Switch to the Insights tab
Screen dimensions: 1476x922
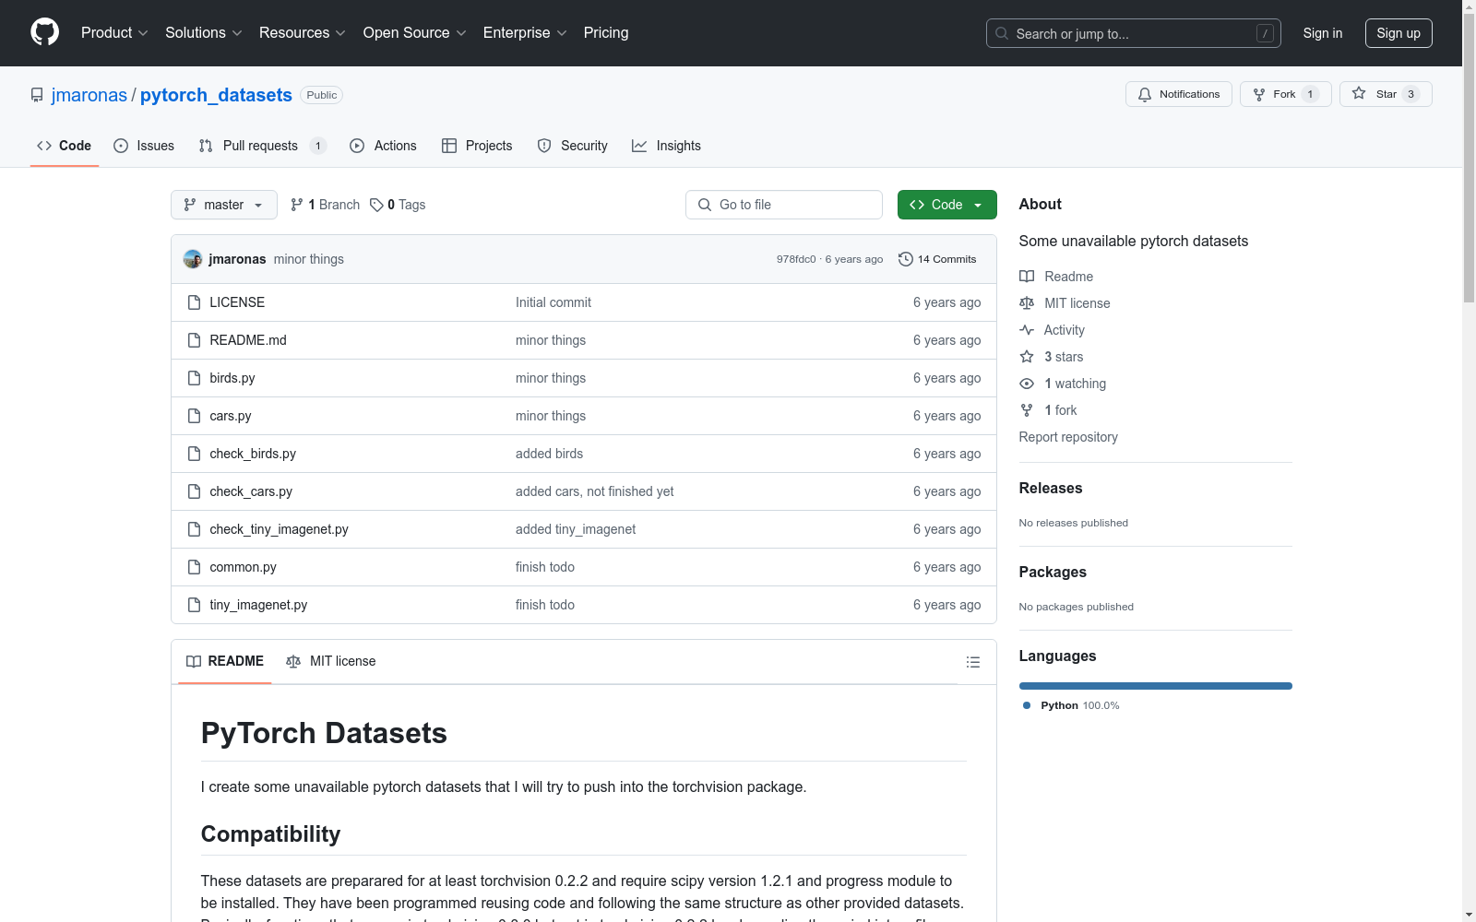(667, 146)
